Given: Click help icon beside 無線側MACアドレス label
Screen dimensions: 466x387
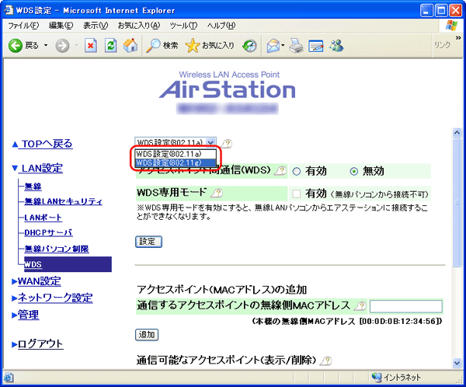Looking at the screenshot, I should pyautogui.click(x=360, y=306).
